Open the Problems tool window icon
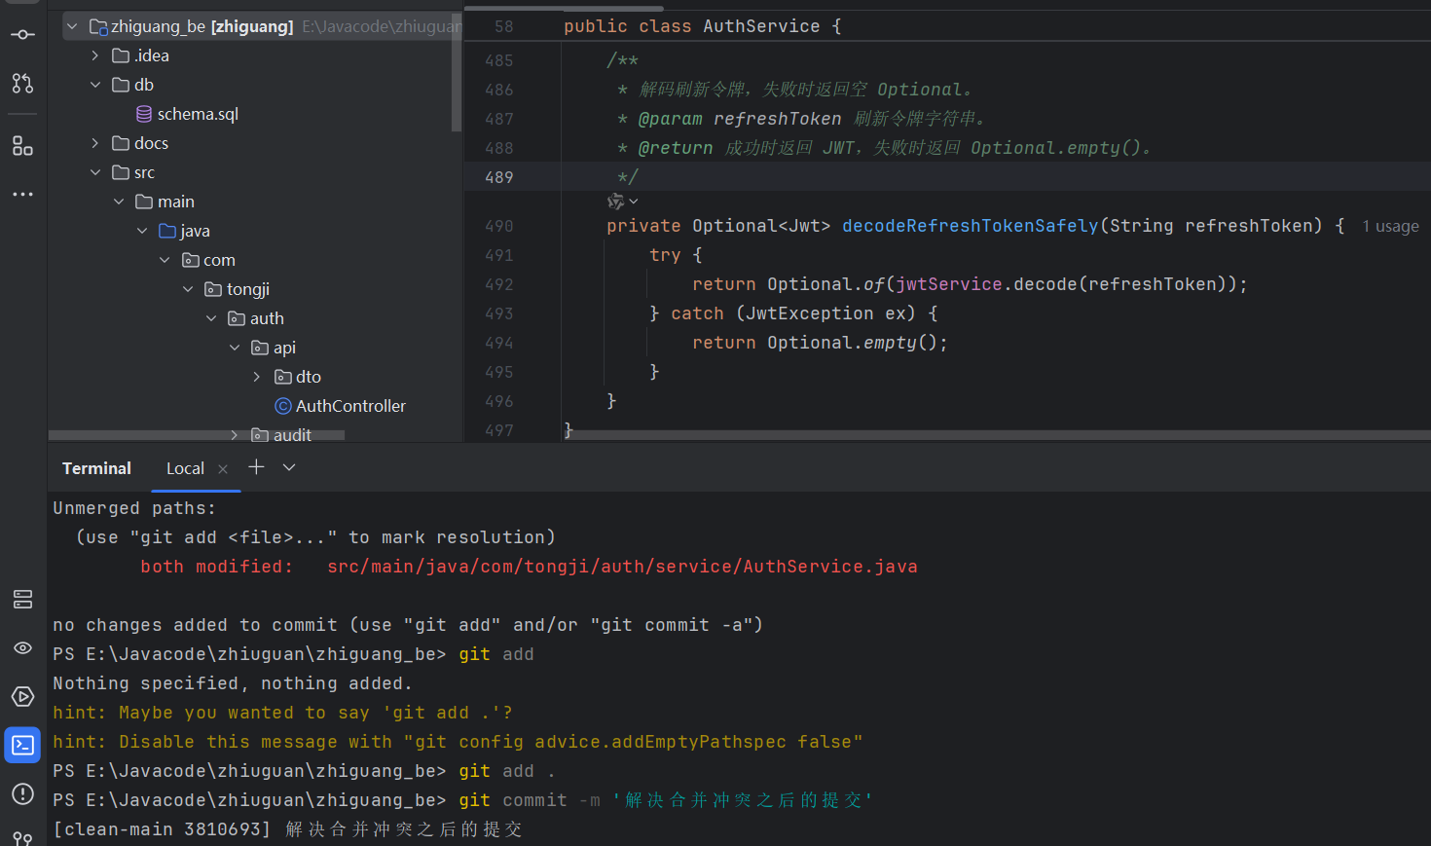This screenshot has width=1431, height=846. (22, 794)
